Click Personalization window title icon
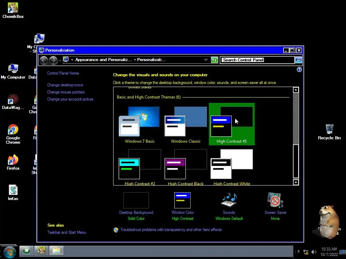This screenshot has height=259, width=346. tap(42, 50)
